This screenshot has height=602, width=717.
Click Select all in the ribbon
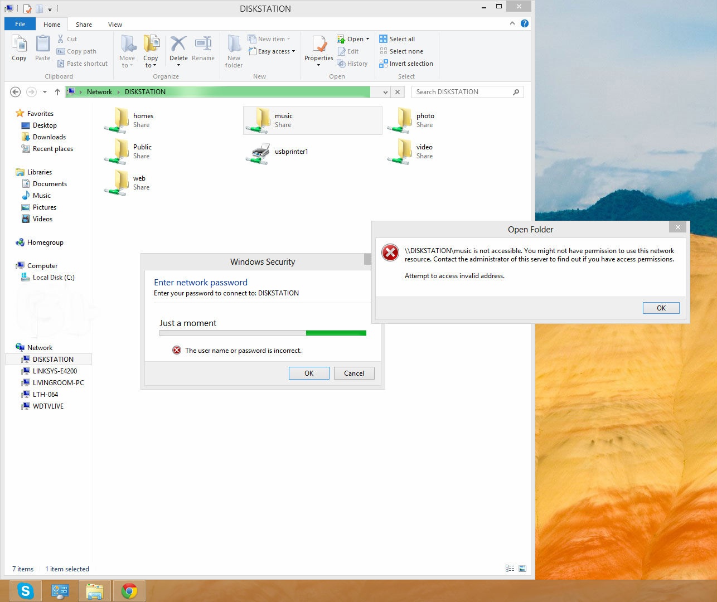tap(397, 39)
